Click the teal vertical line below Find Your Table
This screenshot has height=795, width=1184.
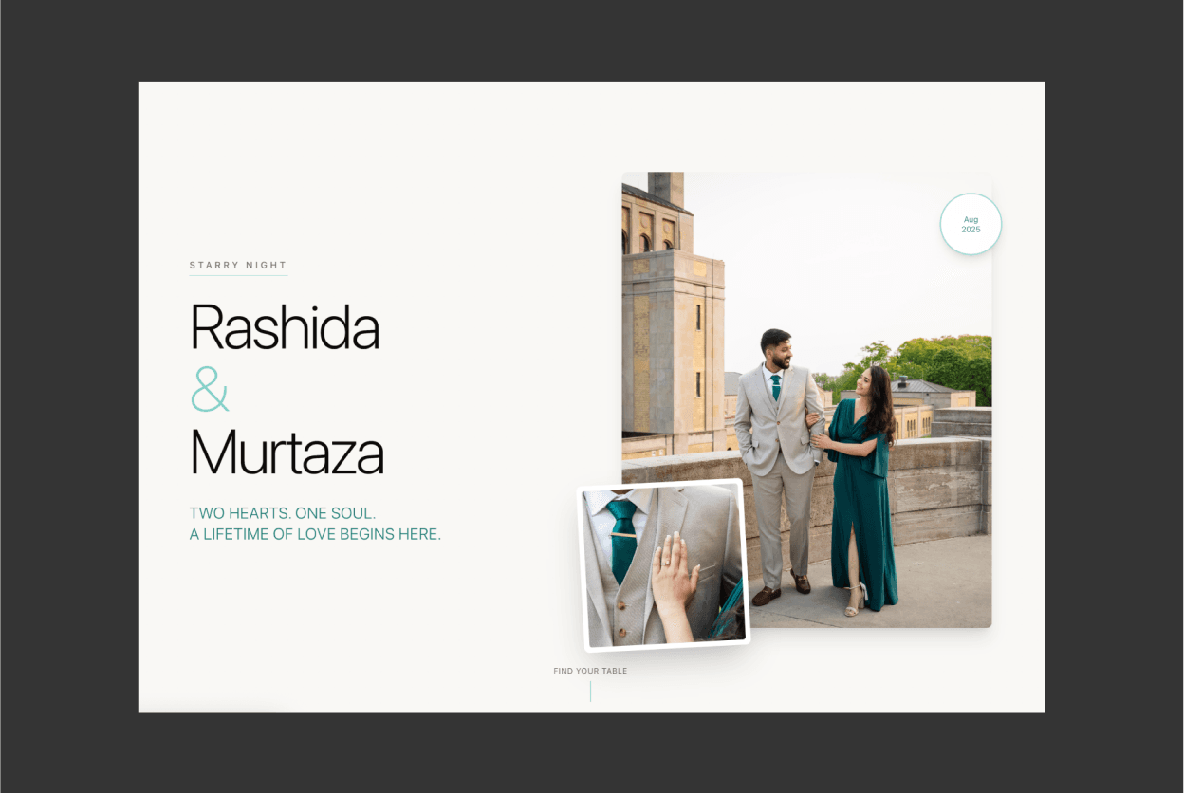590,691
